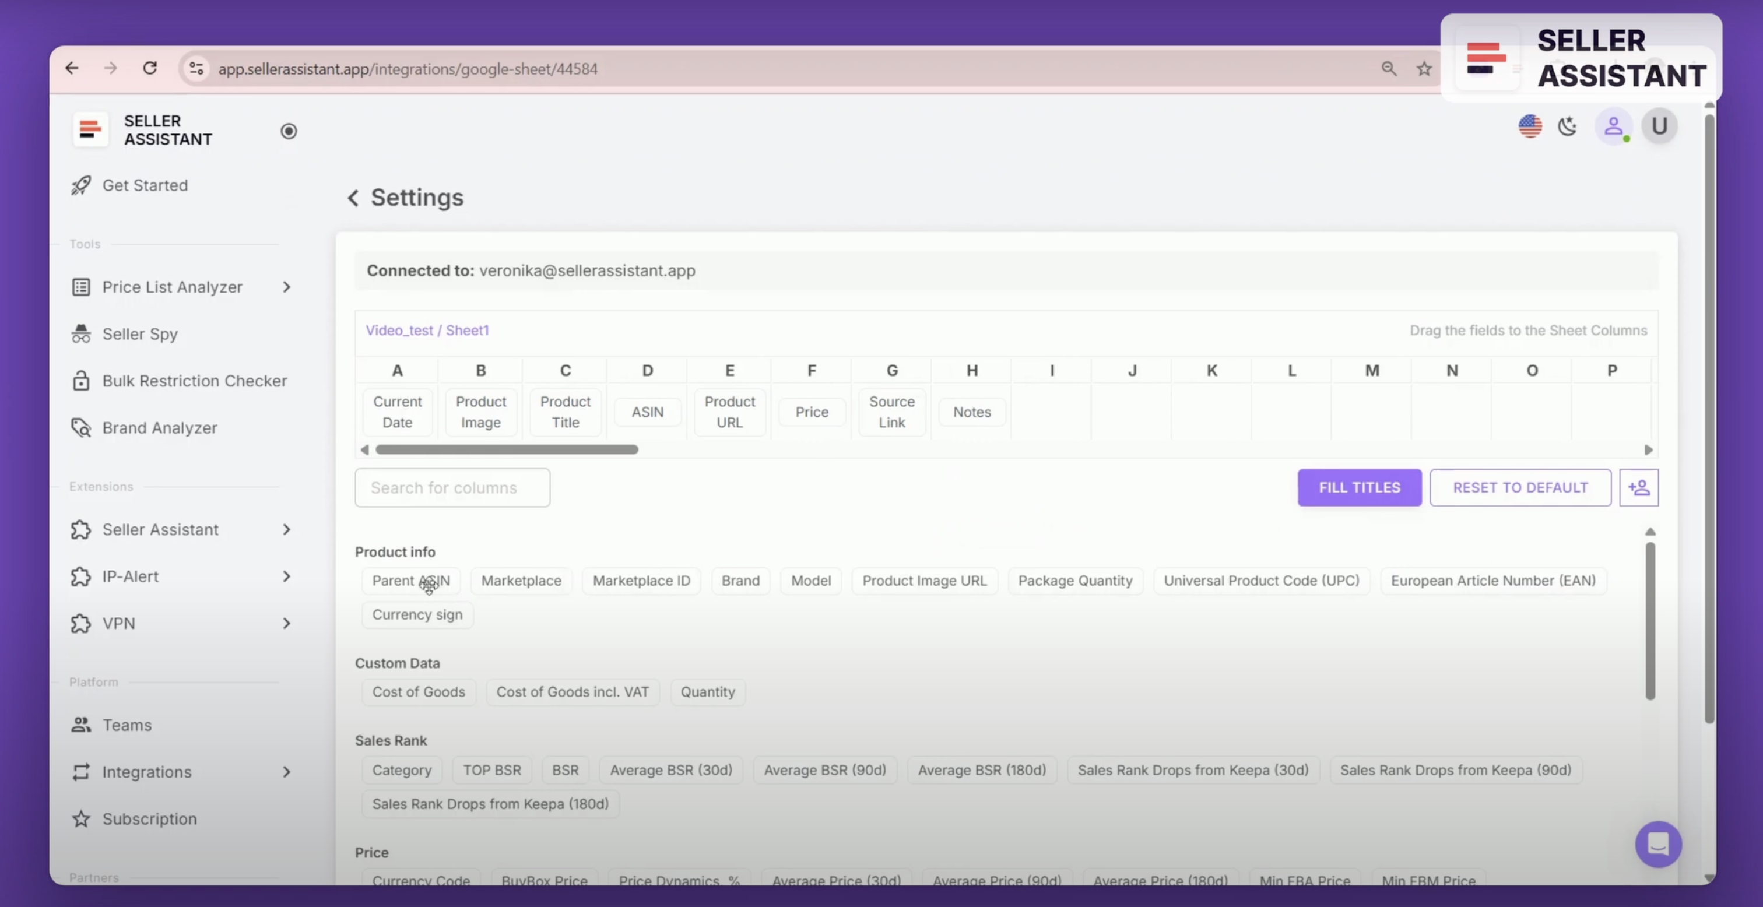Open the Video_test / Sheet1 link

coord(428,329)
